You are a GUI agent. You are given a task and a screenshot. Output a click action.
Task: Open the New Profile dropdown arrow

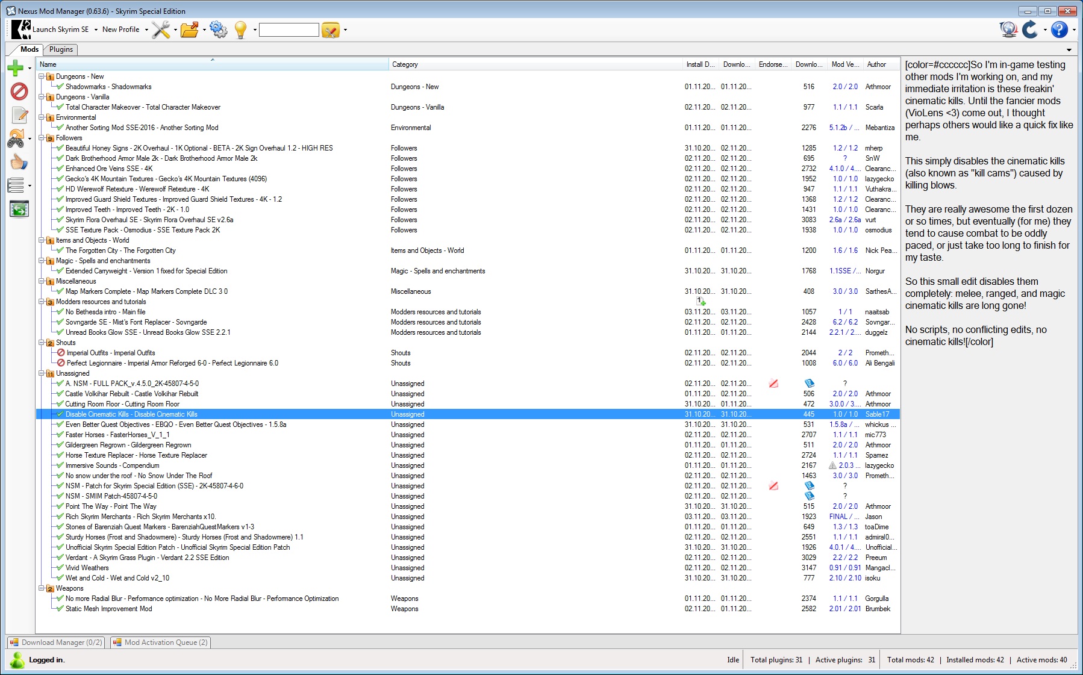coord(146,30)
